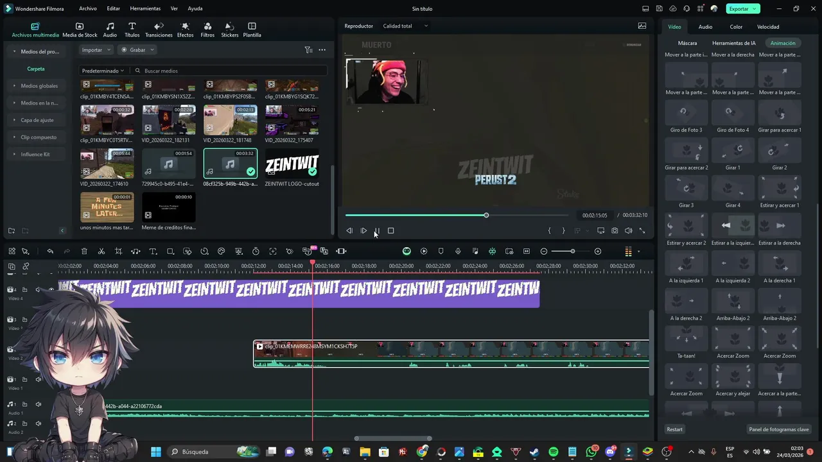Viewport: 822px width, 462px height.
Task: Add text with the T tool
Action: click(153, 251)
